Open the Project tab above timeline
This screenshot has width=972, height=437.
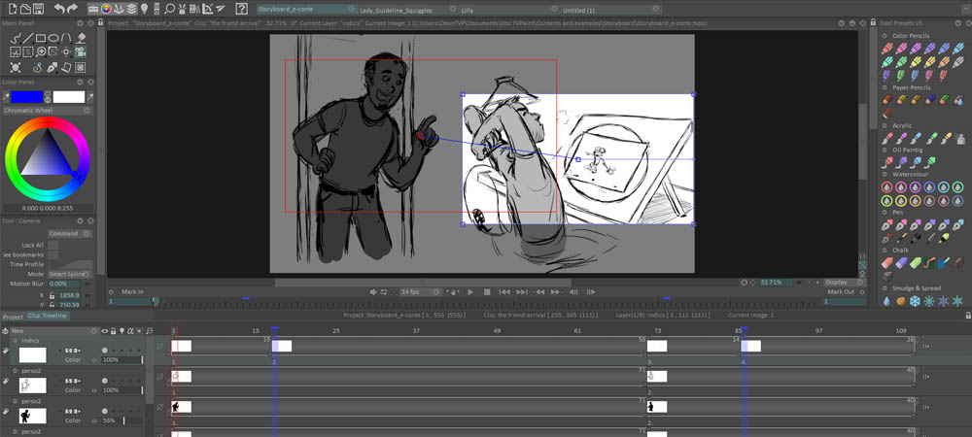pos(13,317)
